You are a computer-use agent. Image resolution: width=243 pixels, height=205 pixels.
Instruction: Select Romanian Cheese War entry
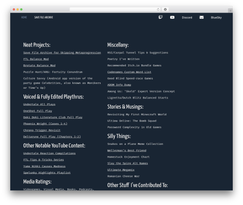click(x=123, y=176)
